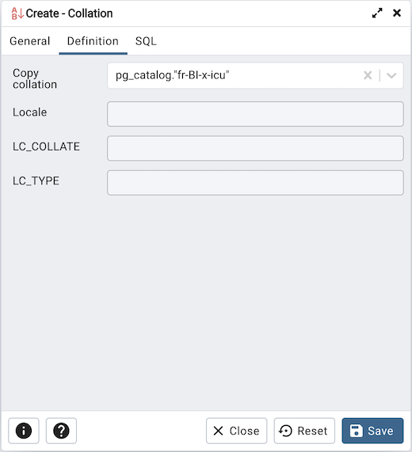
Task: Maximize the Create - Collation dialog
Action: (377, 13)
